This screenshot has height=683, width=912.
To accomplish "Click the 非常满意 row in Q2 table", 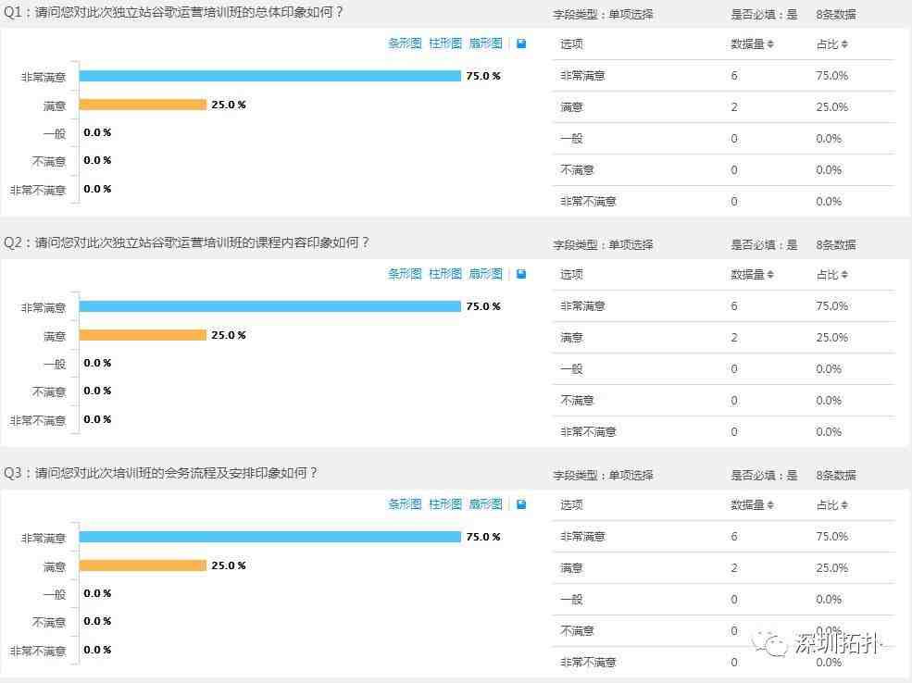I will pos(723,306).
